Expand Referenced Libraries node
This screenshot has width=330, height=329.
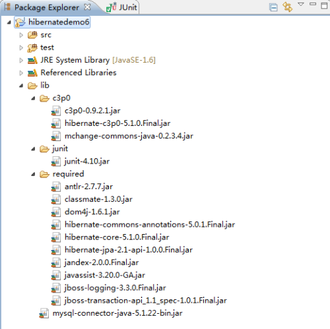pos(21,73)
